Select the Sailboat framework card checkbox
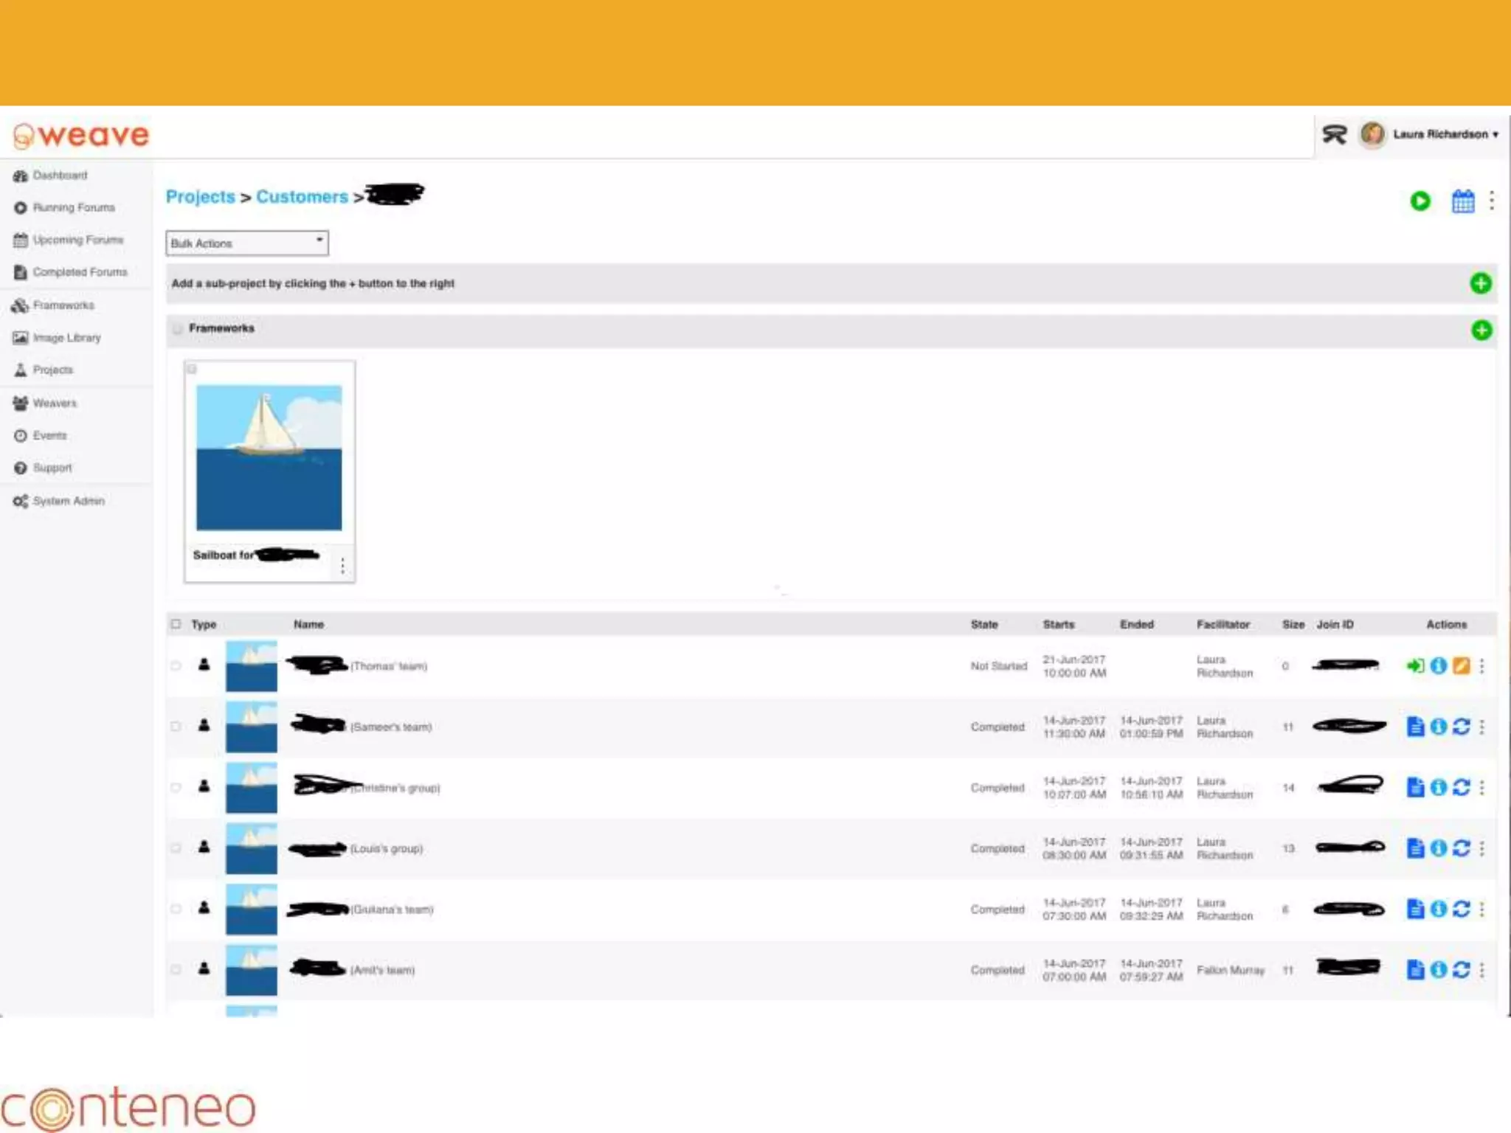 click(x=192, y=369)
